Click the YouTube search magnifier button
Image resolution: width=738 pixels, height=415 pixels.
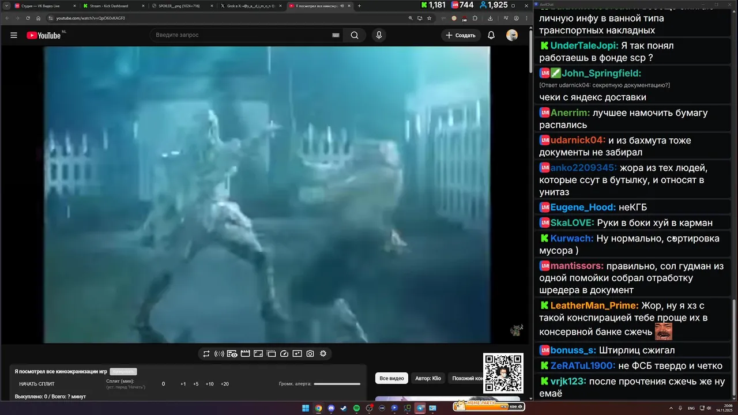point(355,35)
